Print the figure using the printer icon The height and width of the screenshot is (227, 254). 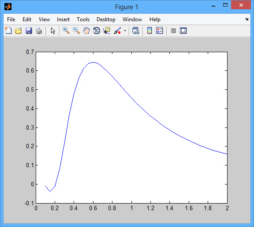[x=39, y=31]
